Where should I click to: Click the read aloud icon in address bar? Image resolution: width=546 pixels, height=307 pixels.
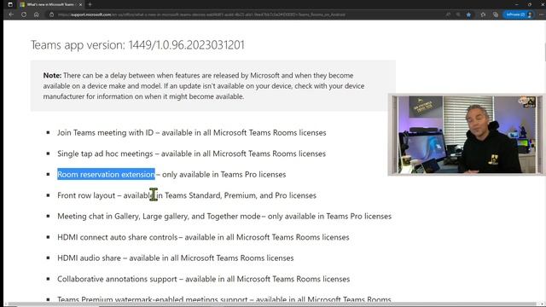(x=448, y=14)
